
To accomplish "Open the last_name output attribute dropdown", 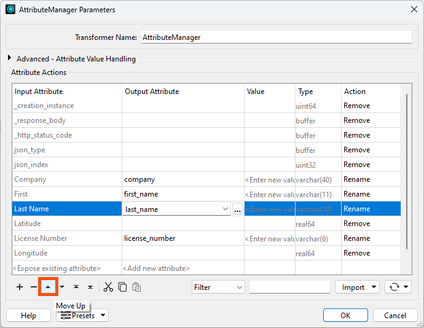I will click(224, 209).
